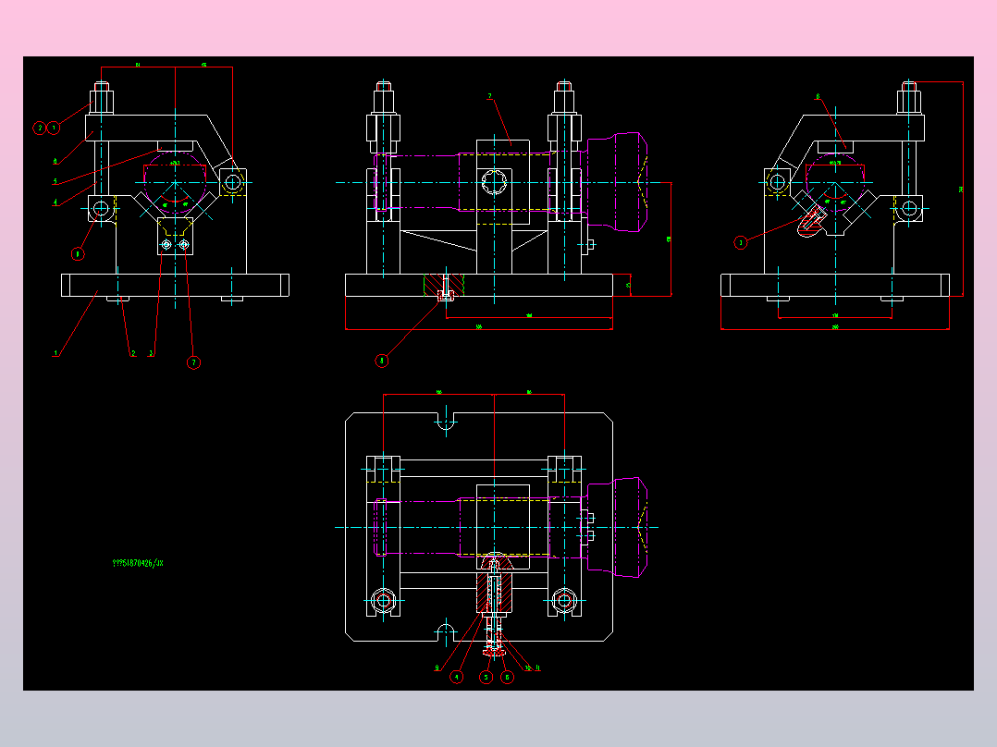
Task: Select part label 9 below the plan view
Action: [437, 667]
